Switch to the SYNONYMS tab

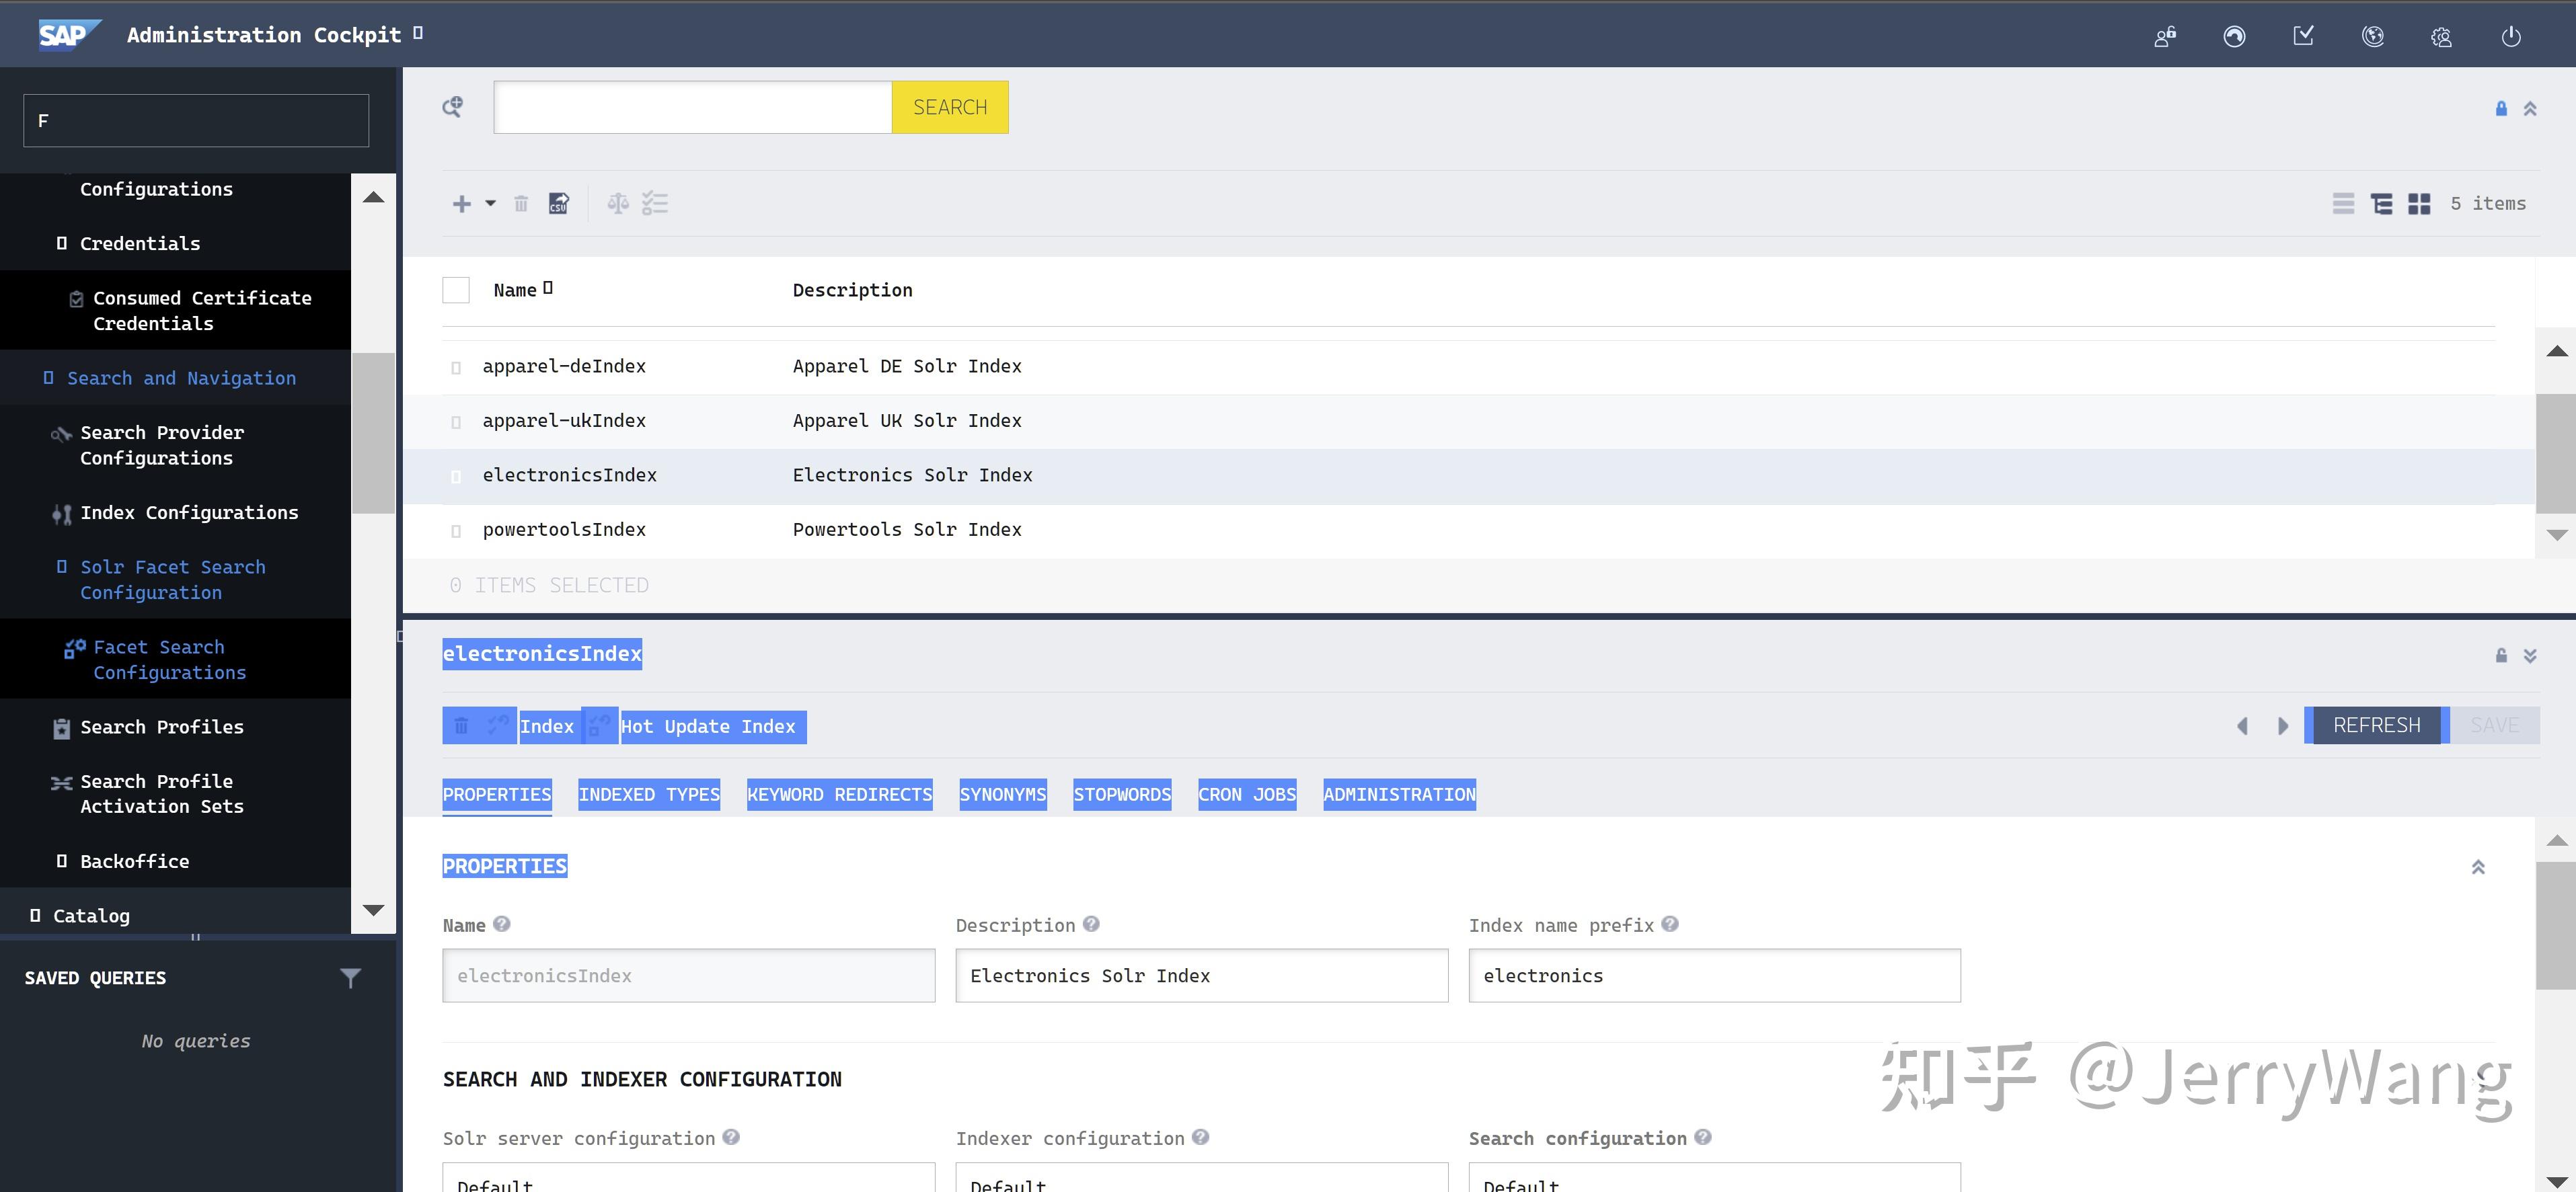[1002, 794]
